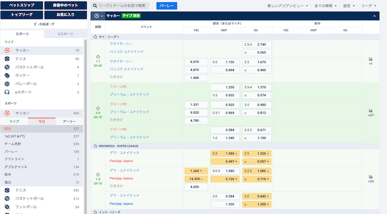Click the live volleyball icon with count 2
The width and height of the screenshot is (387, 214).
click(x=7, y=84)
